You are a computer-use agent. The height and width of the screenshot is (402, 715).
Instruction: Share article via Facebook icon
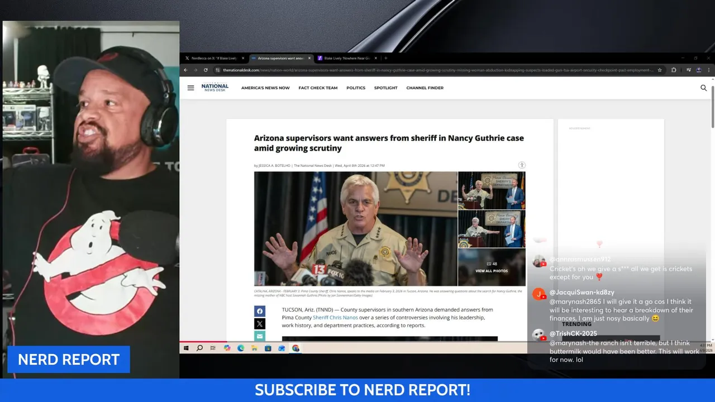click(x=260, y=311)
